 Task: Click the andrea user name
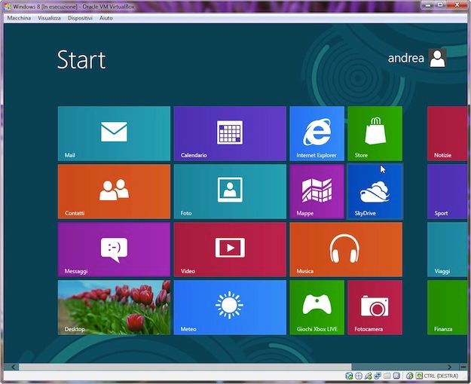coord(406,58)
